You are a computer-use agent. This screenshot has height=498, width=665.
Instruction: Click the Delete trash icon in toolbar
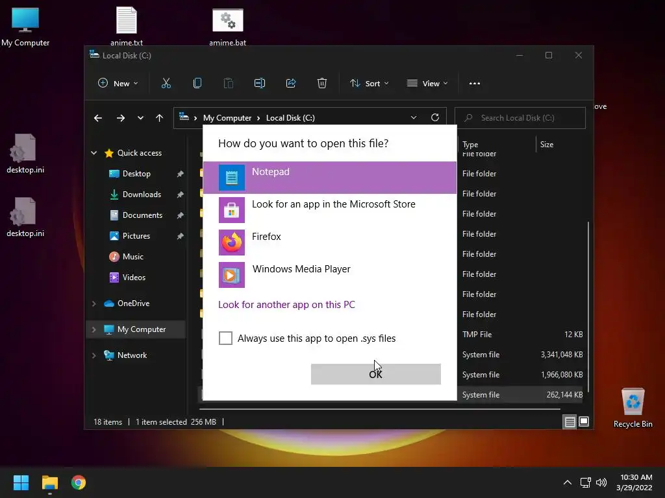click(322, 84)
